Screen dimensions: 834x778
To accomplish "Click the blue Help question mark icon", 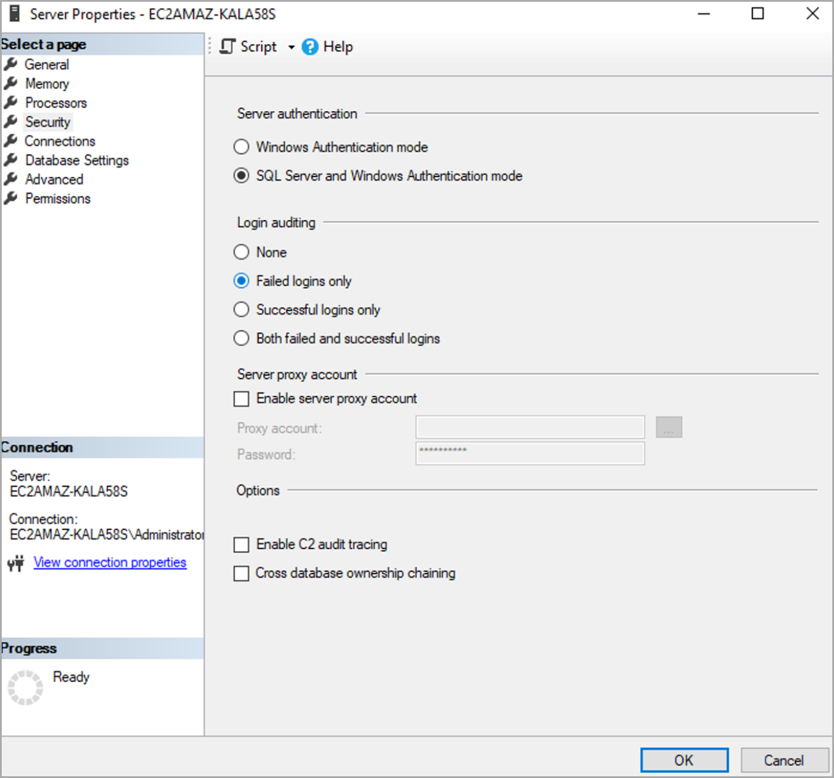I will click(x=309, y=47).
